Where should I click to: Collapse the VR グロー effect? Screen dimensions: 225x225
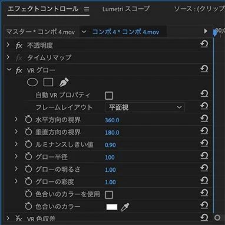[x=9, y=70]
